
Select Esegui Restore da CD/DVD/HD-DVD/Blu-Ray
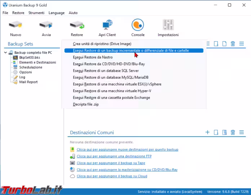coord(134,64)
